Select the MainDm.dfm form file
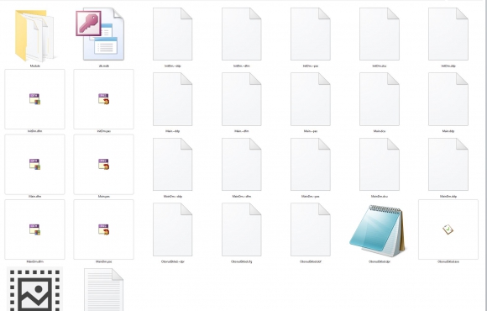The image size is (487, 311). tap(34, 229)
